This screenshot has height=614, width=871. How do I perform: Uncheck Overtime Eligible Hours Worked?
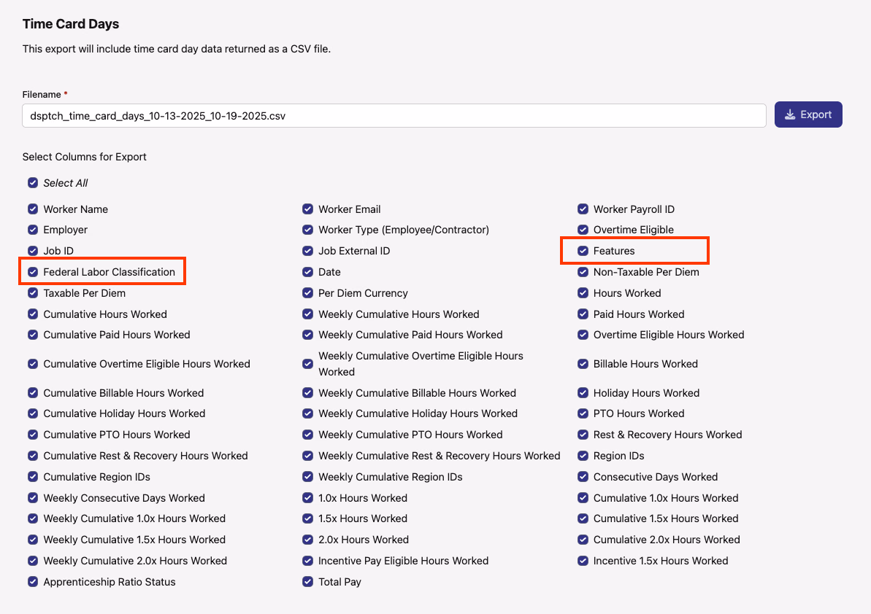(583, 335)
